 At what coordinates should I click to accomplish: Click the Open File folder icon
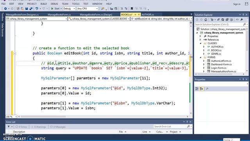click(x=22, y=9)
